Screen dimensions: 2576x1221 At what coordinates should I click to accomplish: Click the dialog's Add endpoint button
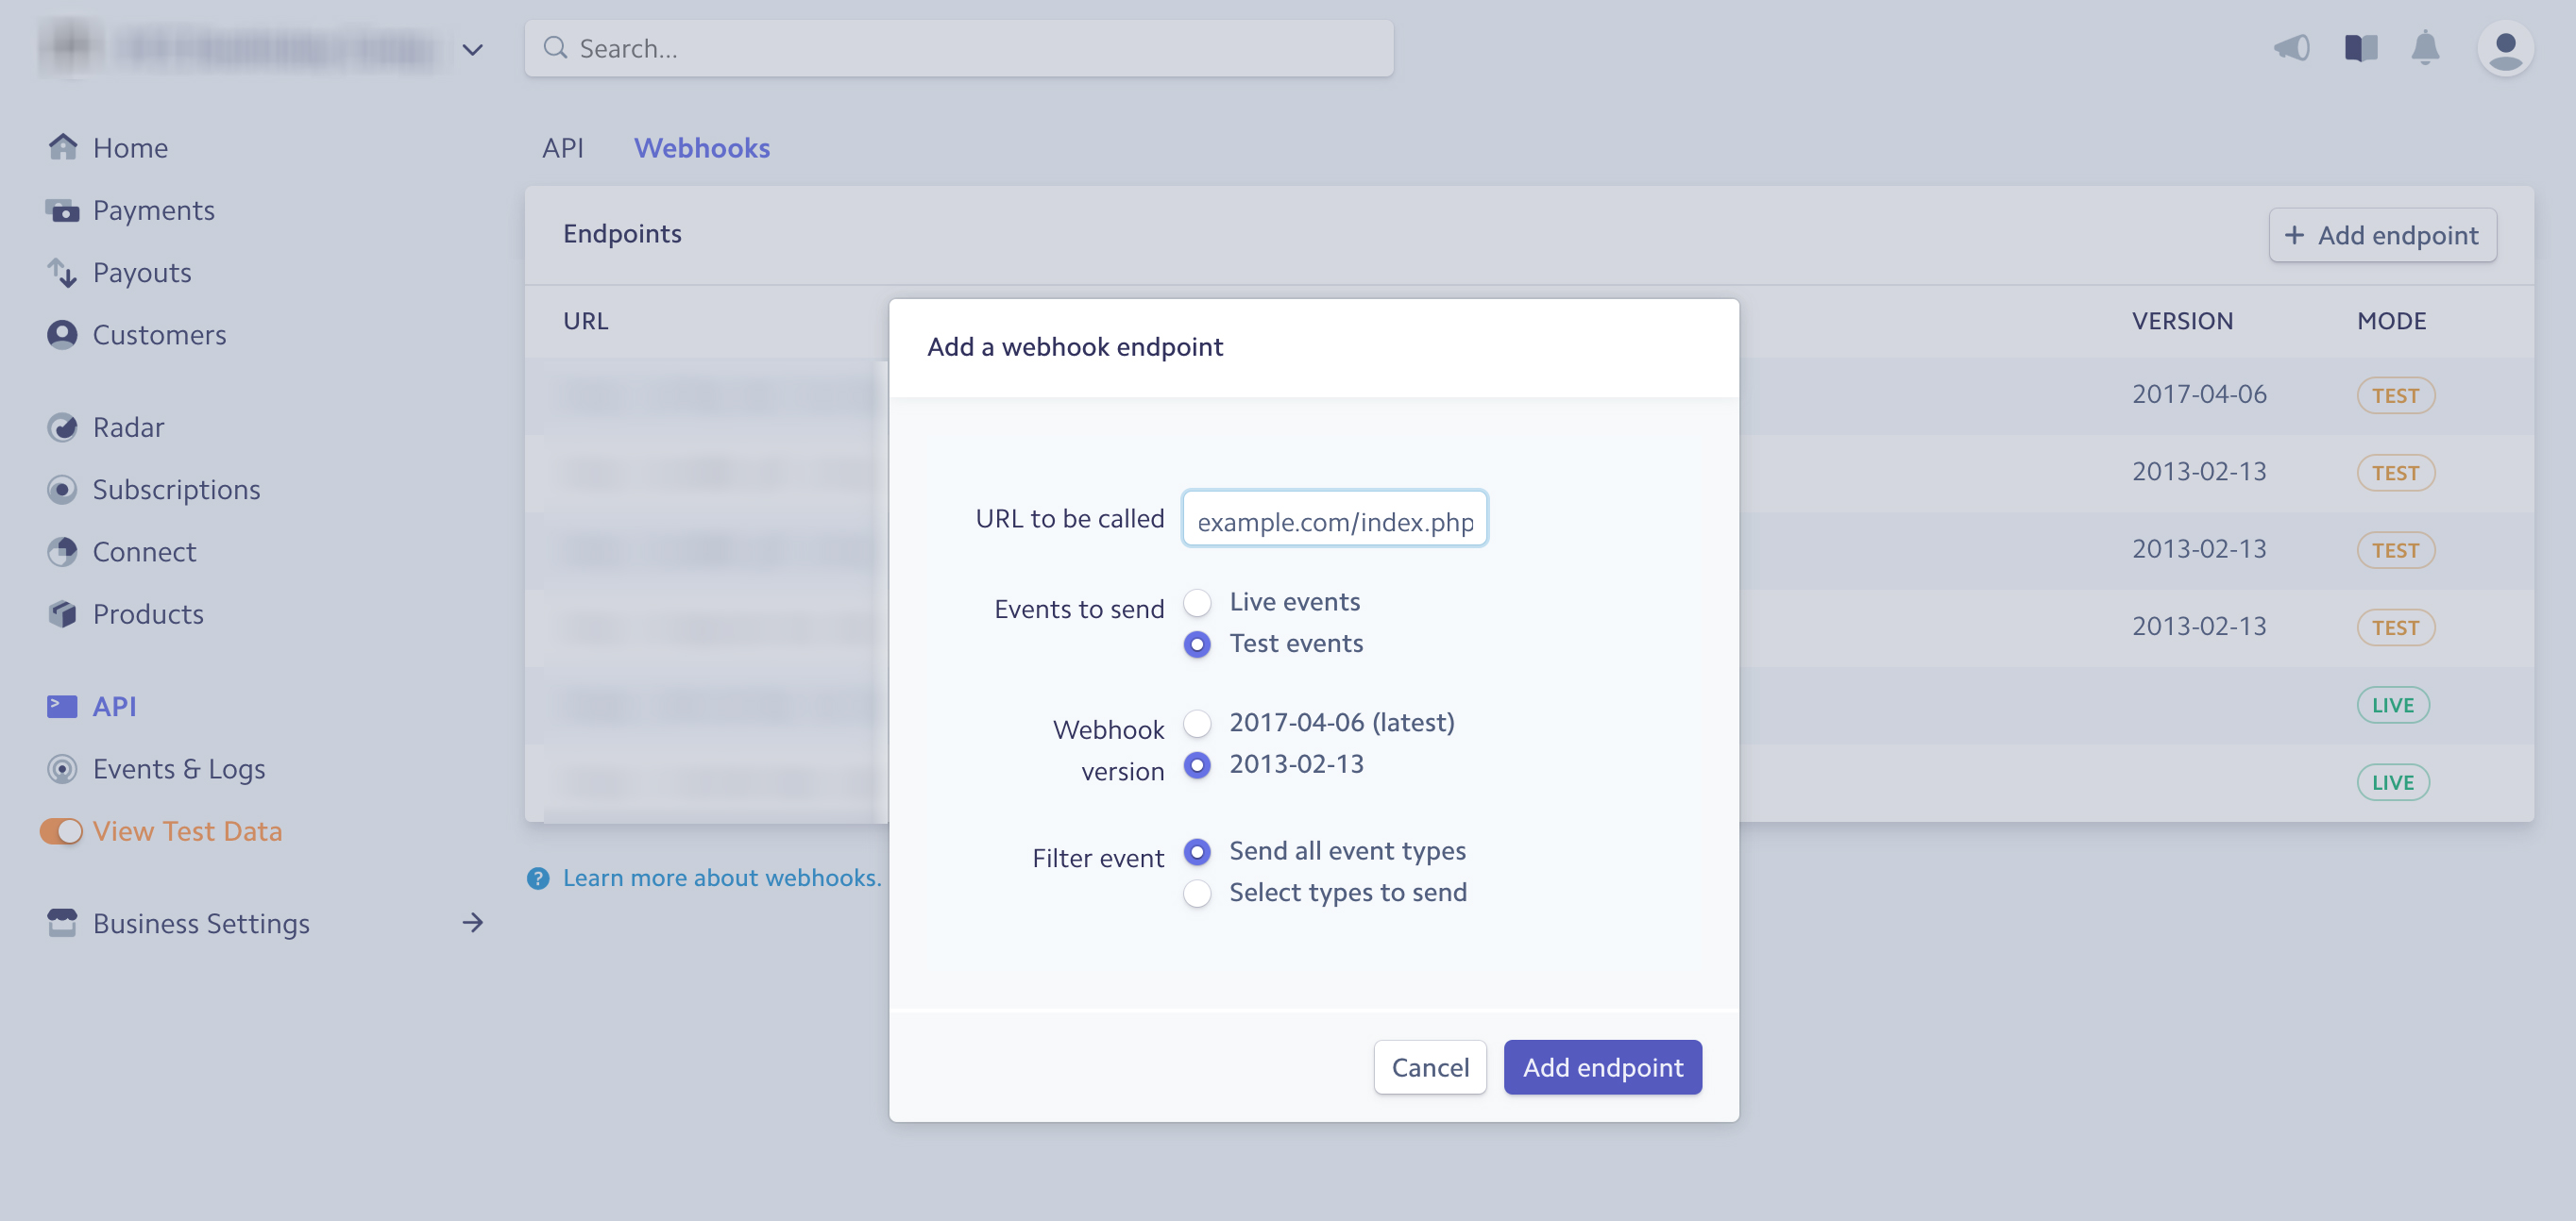coord(1602,1067)
